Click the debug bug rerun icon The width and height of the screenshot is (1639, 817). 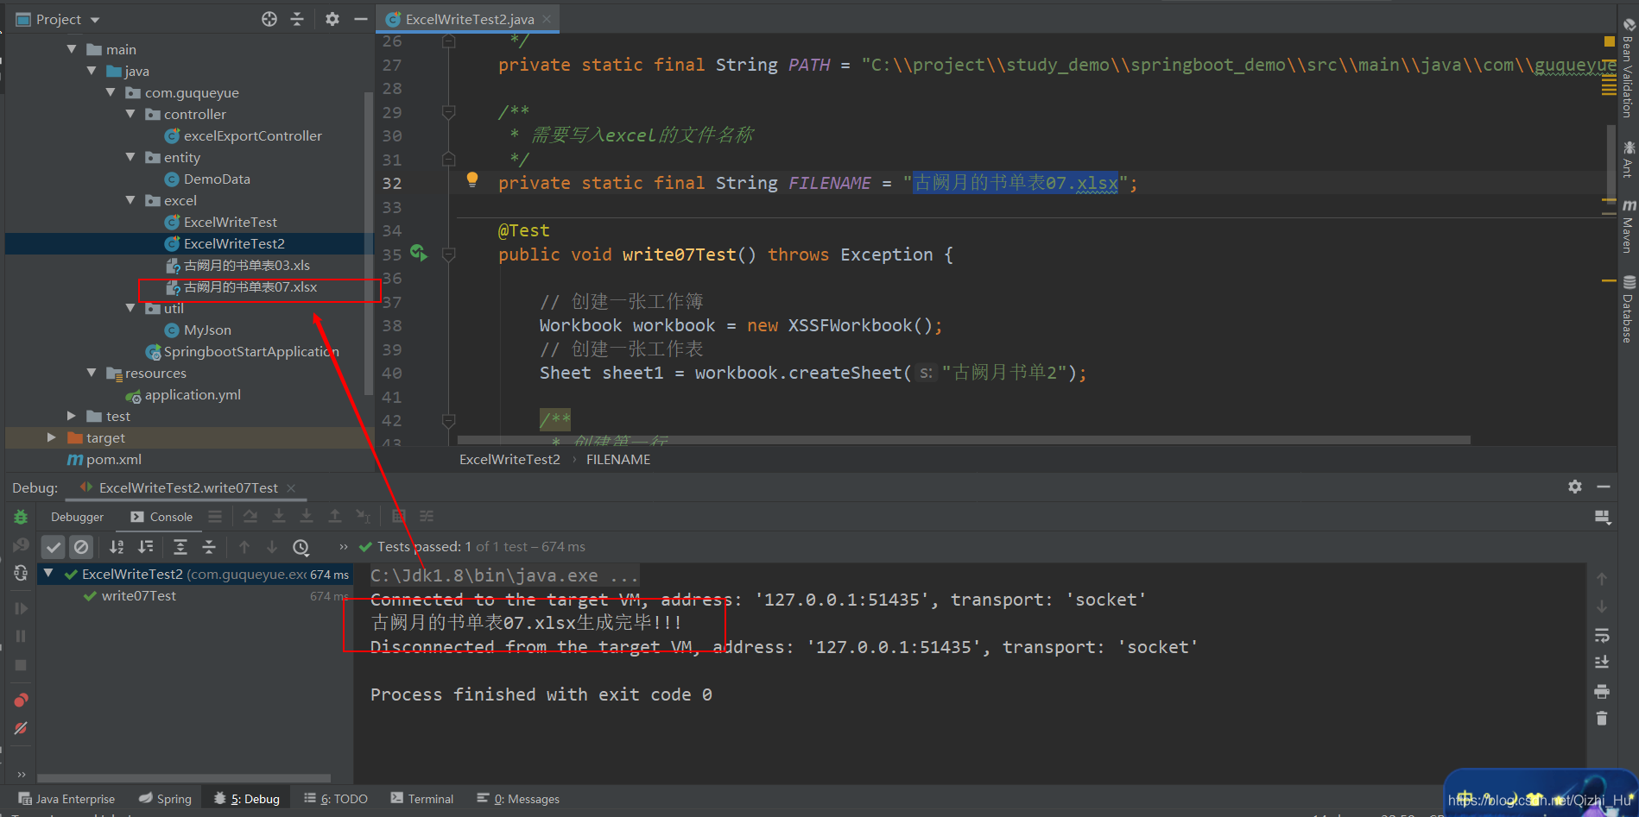(21, 517)
